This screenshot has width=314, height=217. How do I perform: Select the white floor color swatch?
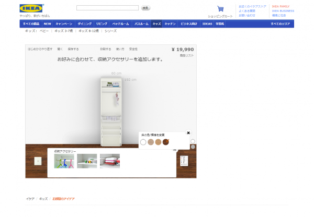[143, 142]
